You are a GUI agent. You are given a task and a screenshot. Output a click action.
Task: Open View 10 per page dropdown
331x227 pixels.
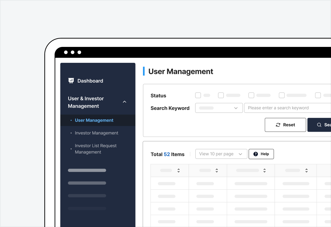point(221,154)
